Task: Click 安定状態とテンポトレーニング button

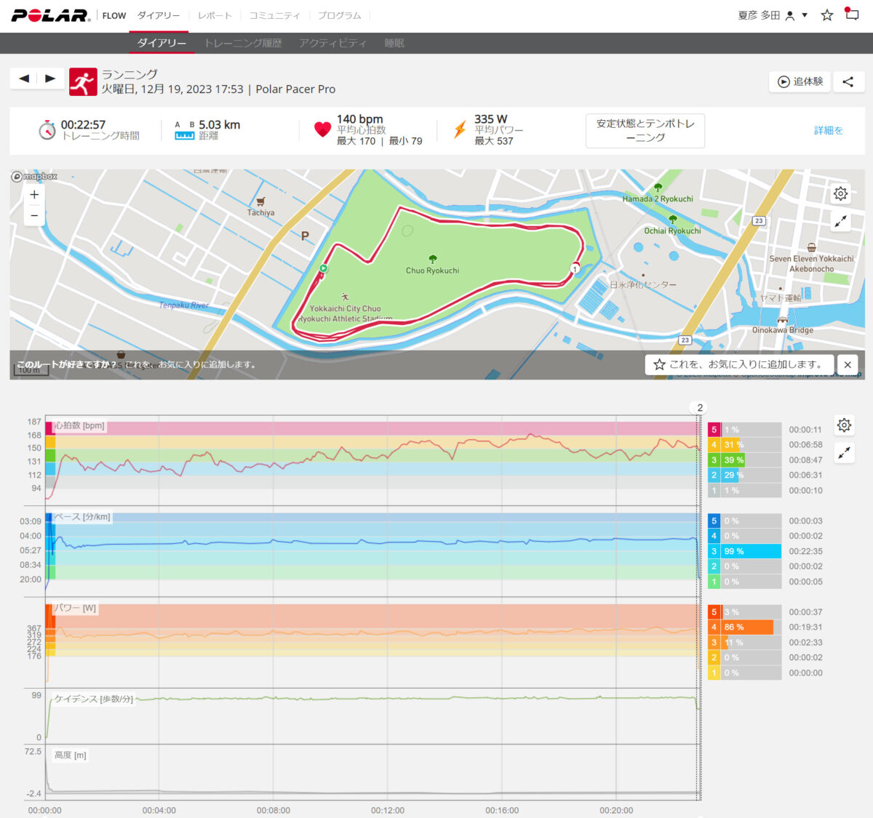Action: 645,131
